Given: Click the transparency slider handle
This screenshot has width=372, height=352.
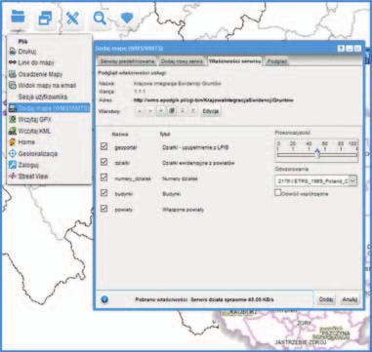Looking at the screenshot, I should [318, 153].
